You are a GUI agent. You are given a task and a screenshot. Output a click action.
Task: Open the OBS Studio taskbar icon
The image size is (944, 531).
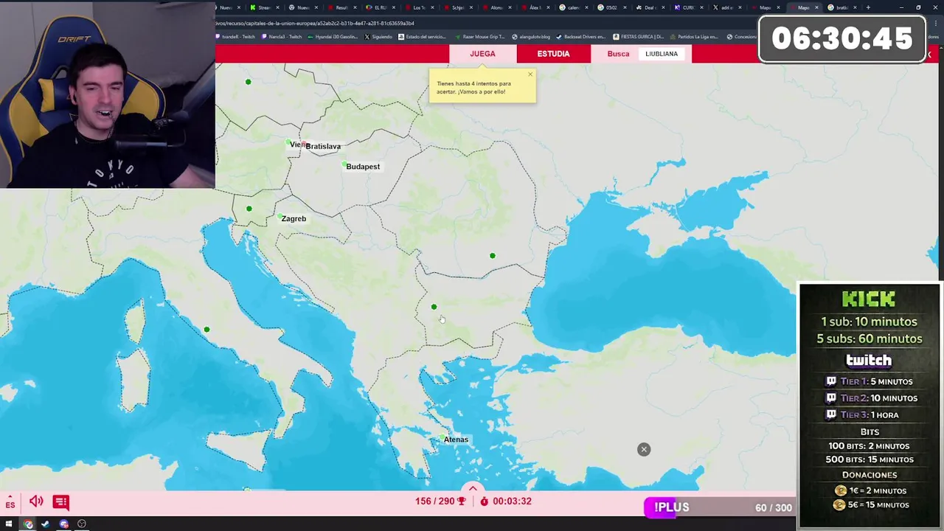(x=82, y=524)
